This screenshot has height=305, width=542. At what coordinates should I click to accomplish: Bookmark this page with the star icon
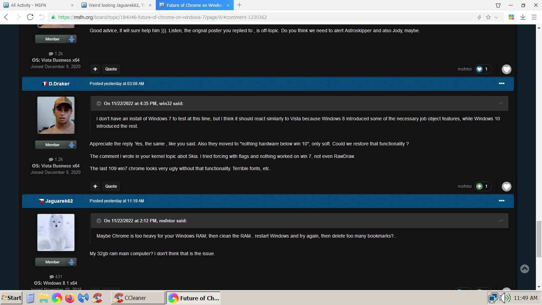pos(488,17)
